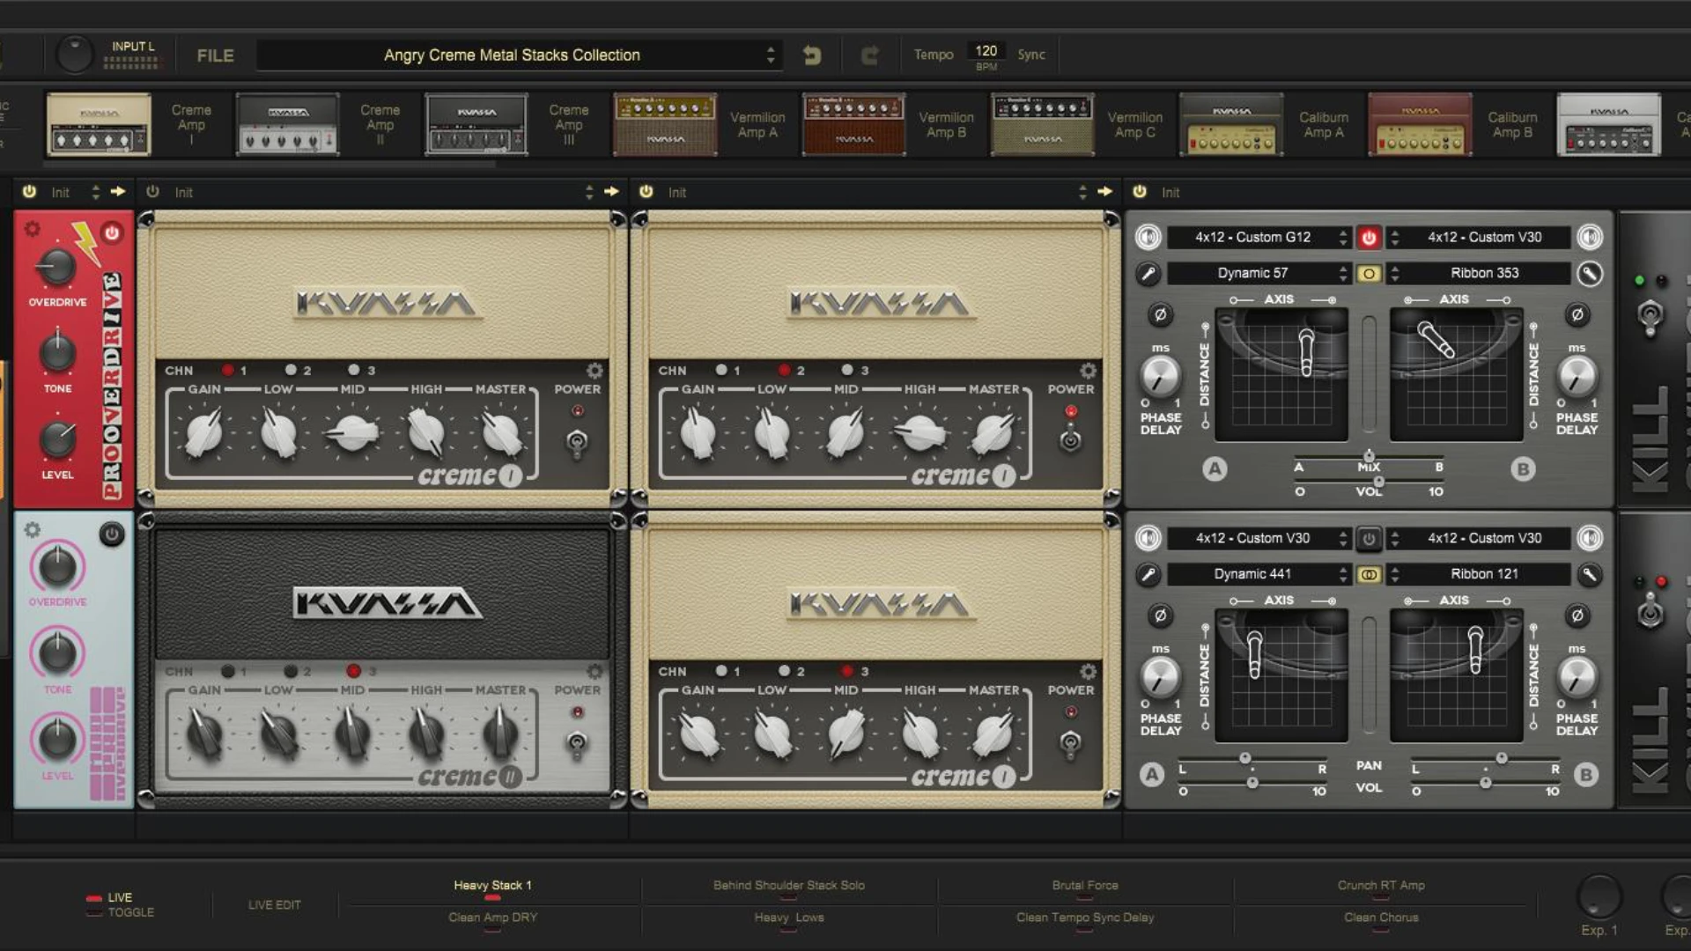Click speaker icon at upper cabinet right edge
Viewport: 1691px width, 951px height.
pos(1590,237)
